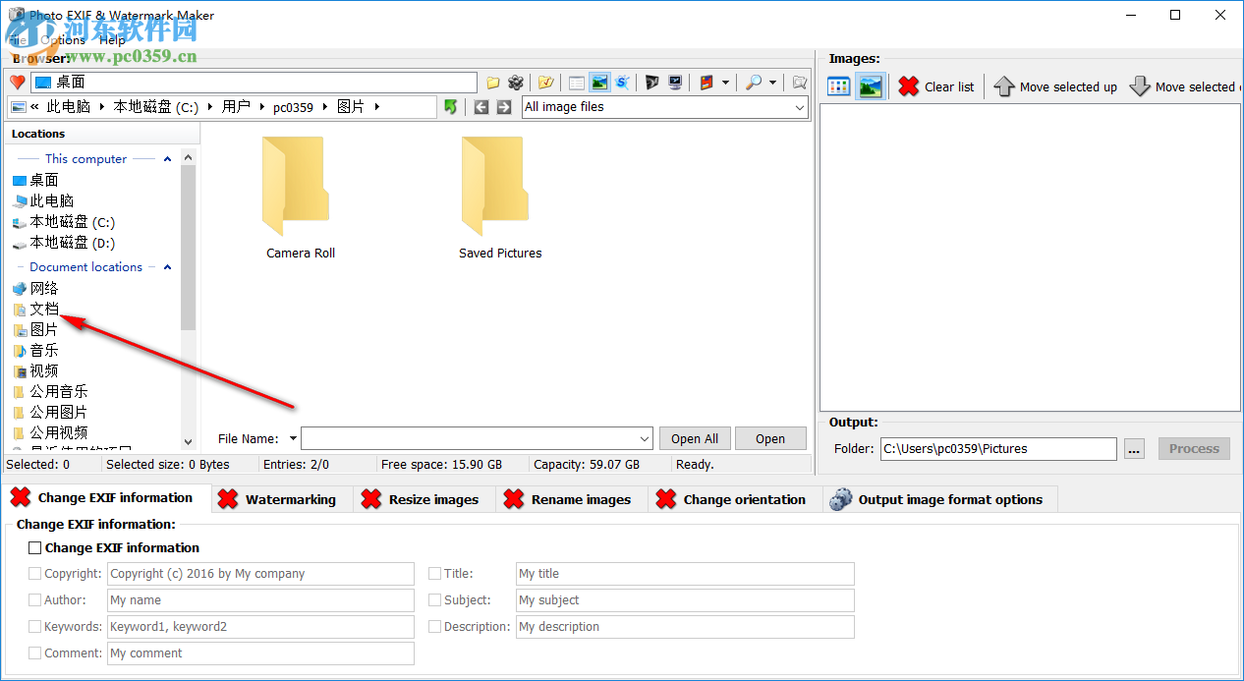This screenshot has width=1244, height=681.
Task: Click the refresh icon next to the path bar
Action: [x=451, y=106]
